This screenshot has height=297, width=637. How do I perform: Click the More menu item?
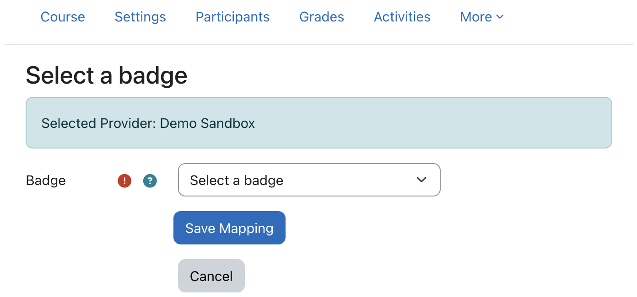[476, 16]
